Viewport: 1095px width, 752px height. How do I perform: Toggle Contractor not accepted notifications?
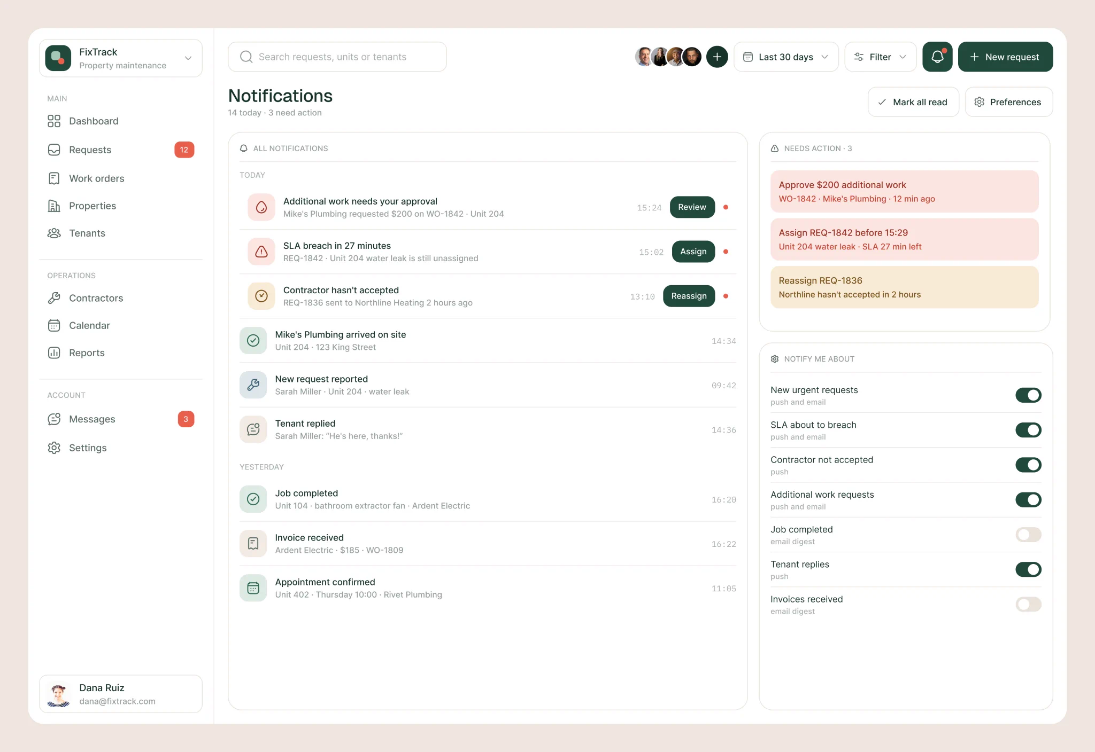1028,465
